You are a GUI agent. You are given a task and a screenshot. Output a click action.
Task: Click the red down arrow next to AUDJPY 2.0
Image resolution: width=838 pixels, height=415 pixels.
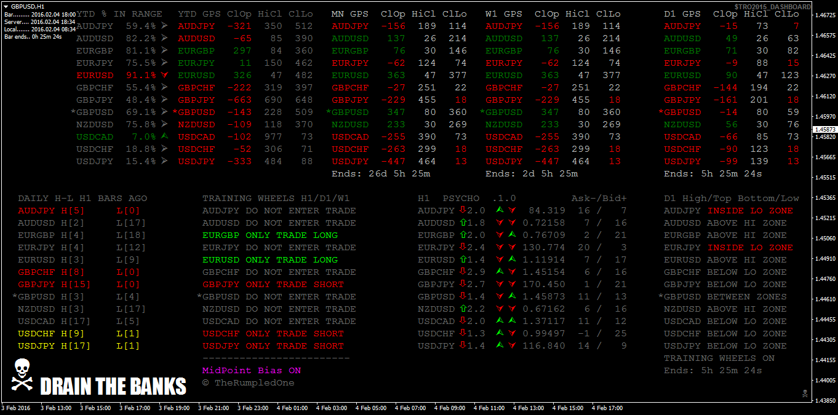[463, 211]
